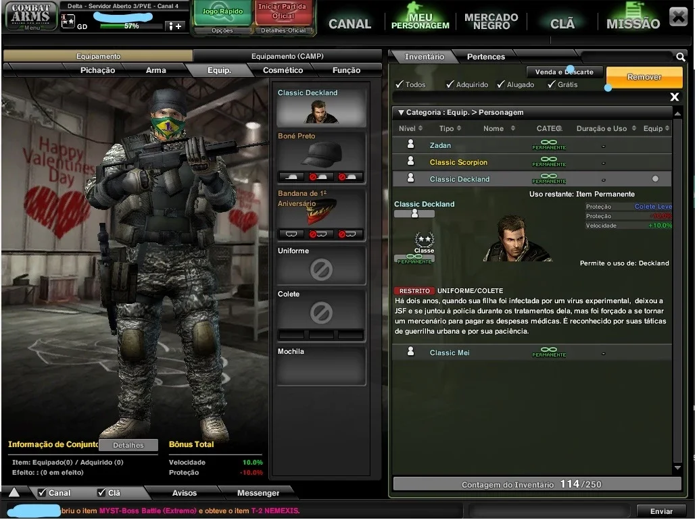This screenshot has height=520, width=699.
Task: Toggle the Clã chat checkbox
Action: pos(101,492)
